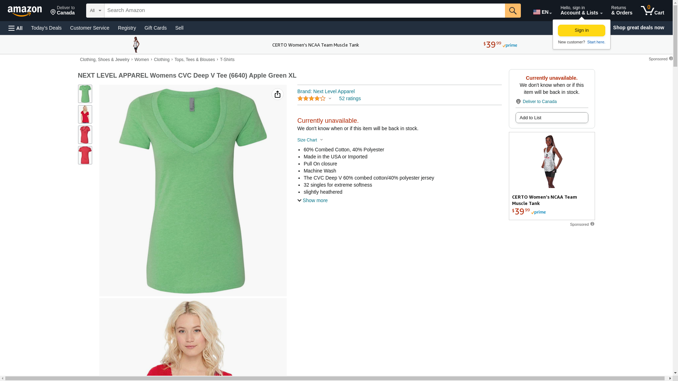Screen dimensions: 678x381
Task: Open the All hamburger menu
Action: tap(16, 28)
